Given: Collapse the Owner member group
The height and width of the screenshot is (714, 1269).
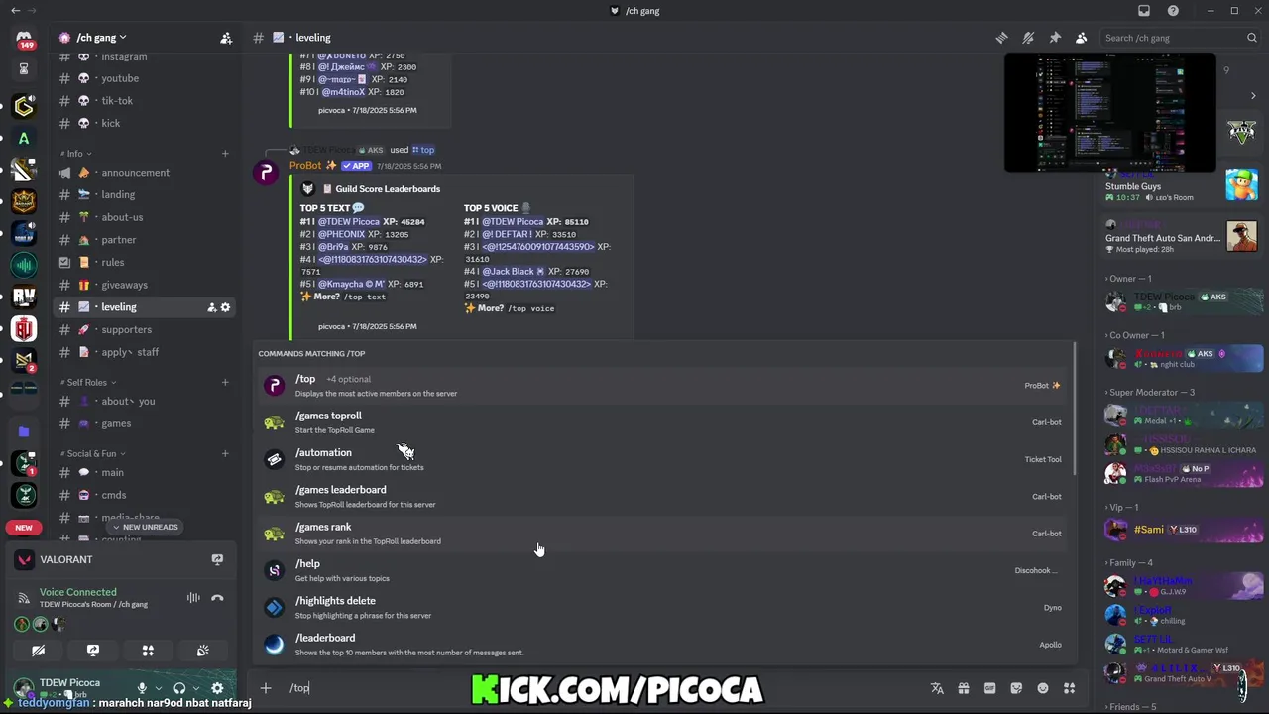Looking at the screenshot, I should pyautogui.click(x=1128, y=279).
